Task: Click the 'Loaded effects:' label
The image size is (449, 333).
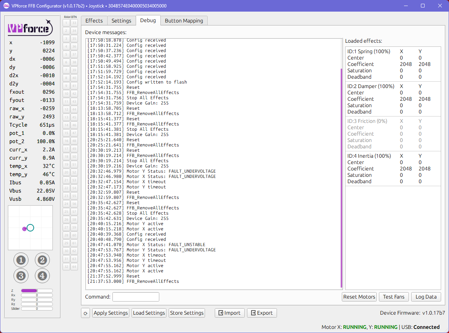Action: [364, 41]
